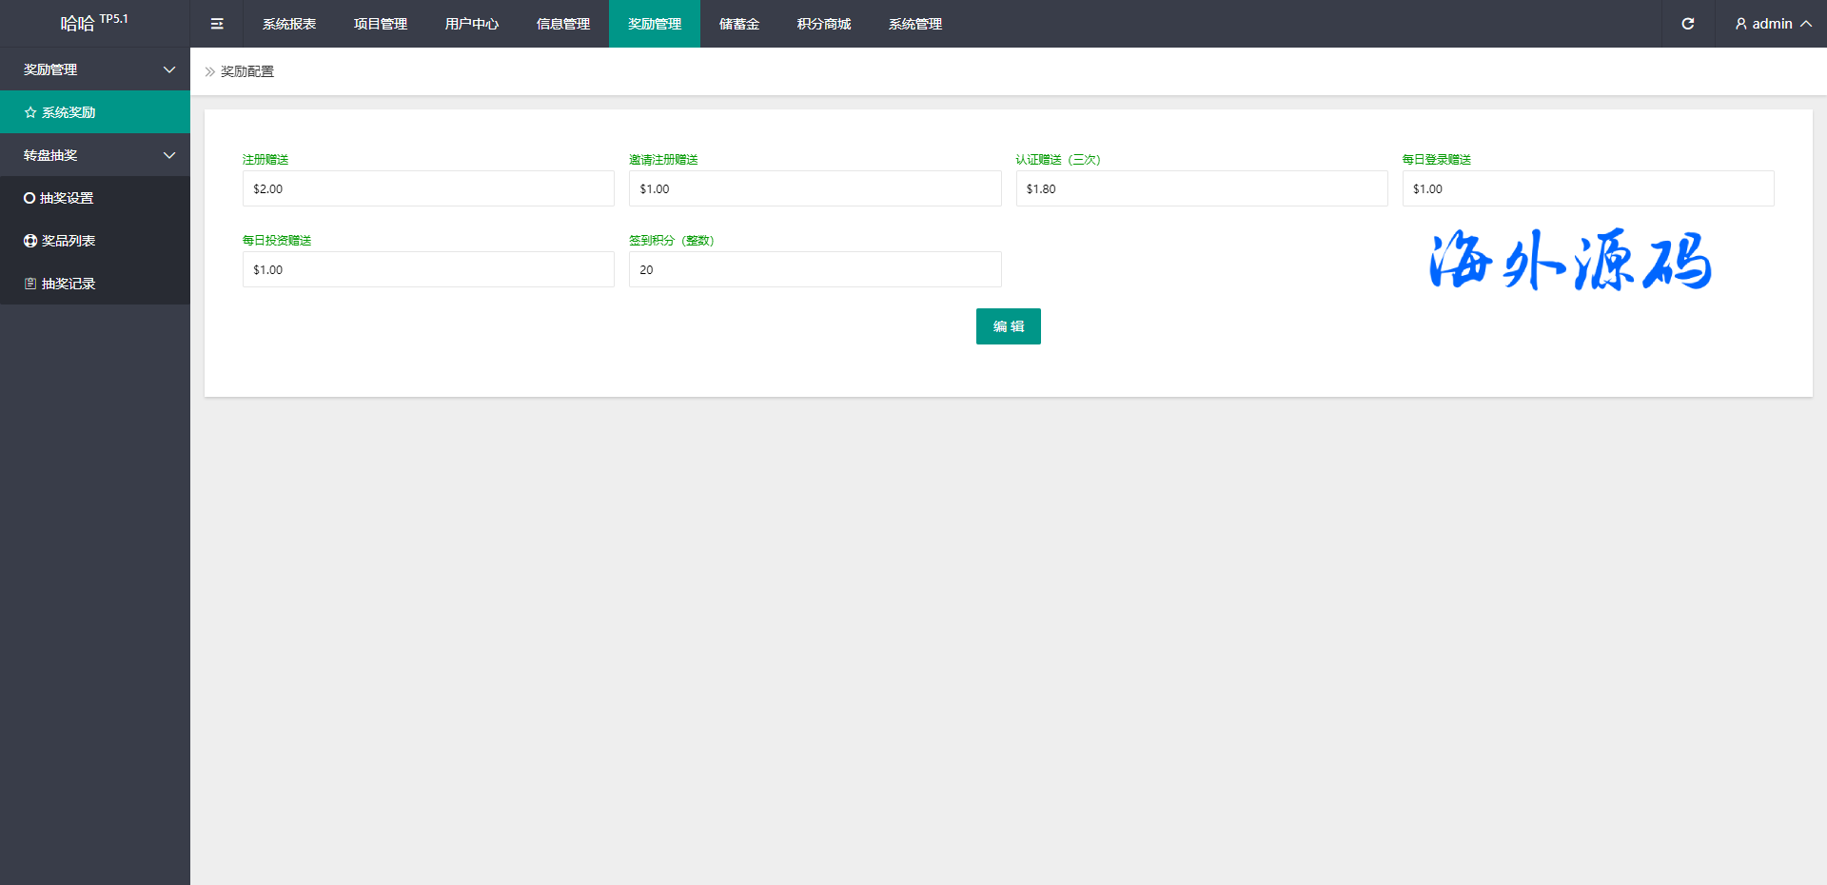
Task: Click the user avatar icon beside admin
Action: (x=1740, y=24)
